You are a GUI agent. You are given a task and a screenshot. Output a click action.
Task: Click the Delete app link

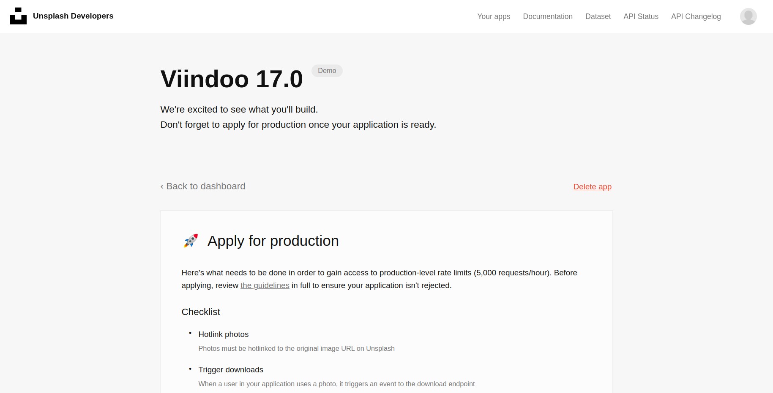pyautogui.click(x=592, y=186)
